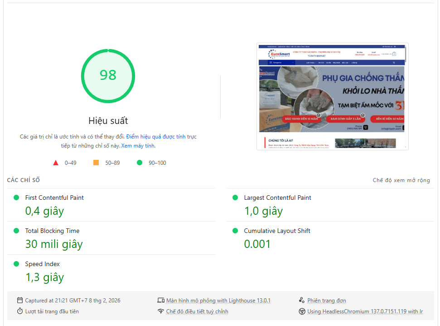
Task: Expand the Total Blocking Time metric
Action: point(111,238)
